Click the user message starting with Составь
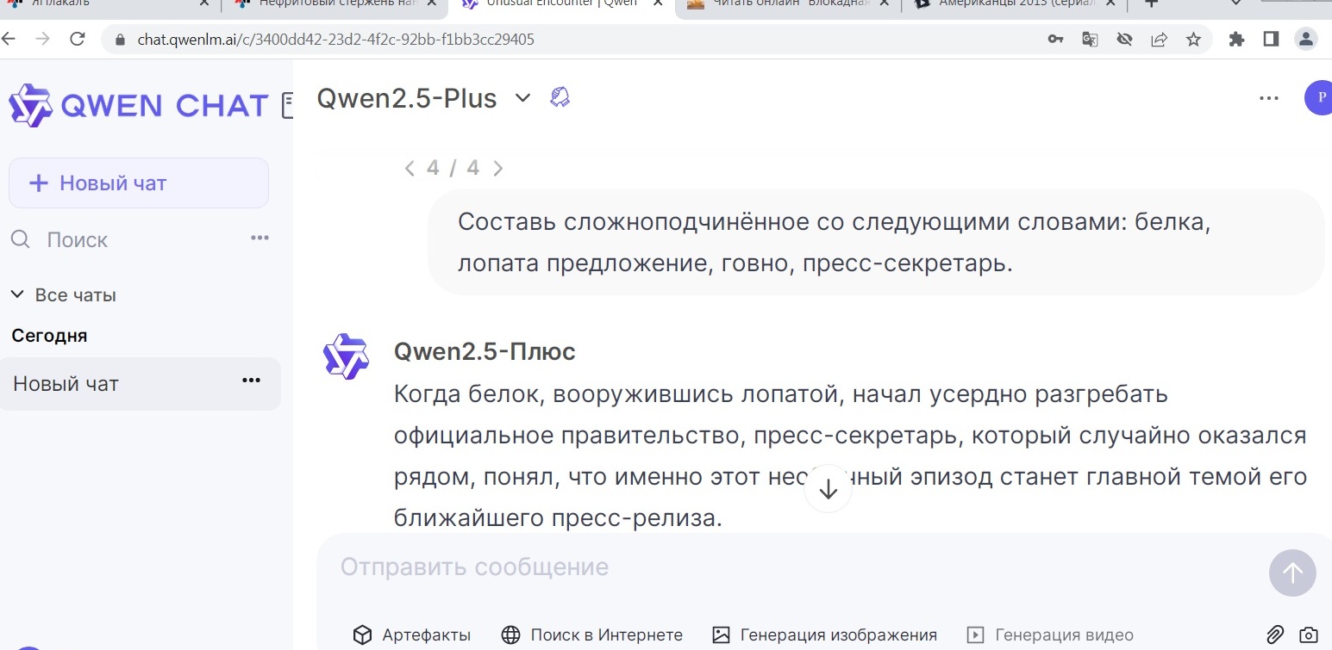This screenshot has height=650, width=1332. (876, 242)
